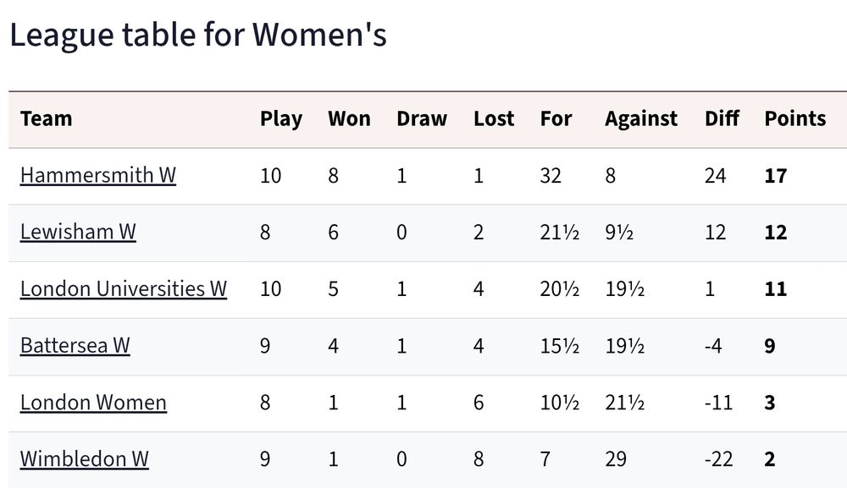Click the Draw column header
This screenshot has width=847, height=488.
(x=422, y=118)
